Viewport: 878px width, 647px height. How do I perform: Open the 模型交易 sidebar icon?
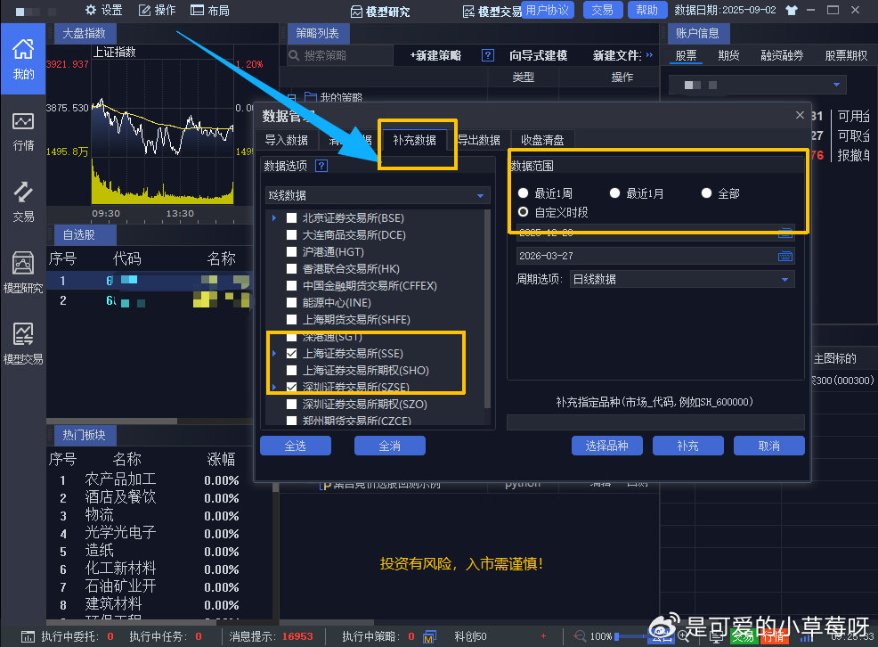(23, 343)
